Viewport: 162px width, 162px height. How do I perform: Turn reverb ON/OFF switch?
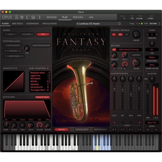(x=114, y=50)
